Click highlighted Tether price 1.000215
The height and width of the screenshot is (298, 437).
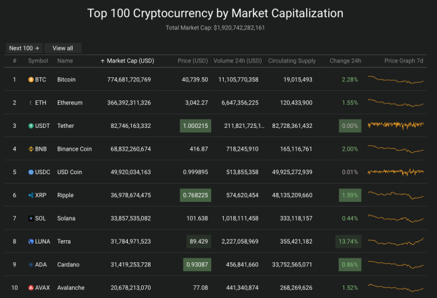coord(196,126)
